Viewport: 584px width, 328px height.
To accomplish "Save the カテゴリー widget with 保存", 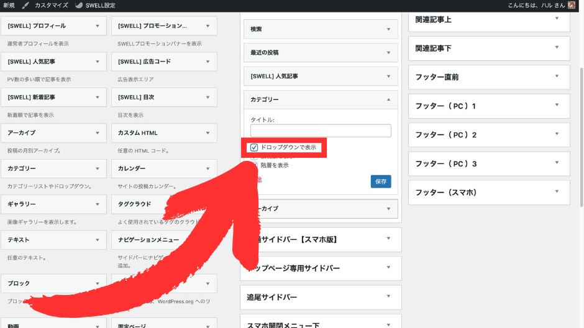I will coord(381,181).
